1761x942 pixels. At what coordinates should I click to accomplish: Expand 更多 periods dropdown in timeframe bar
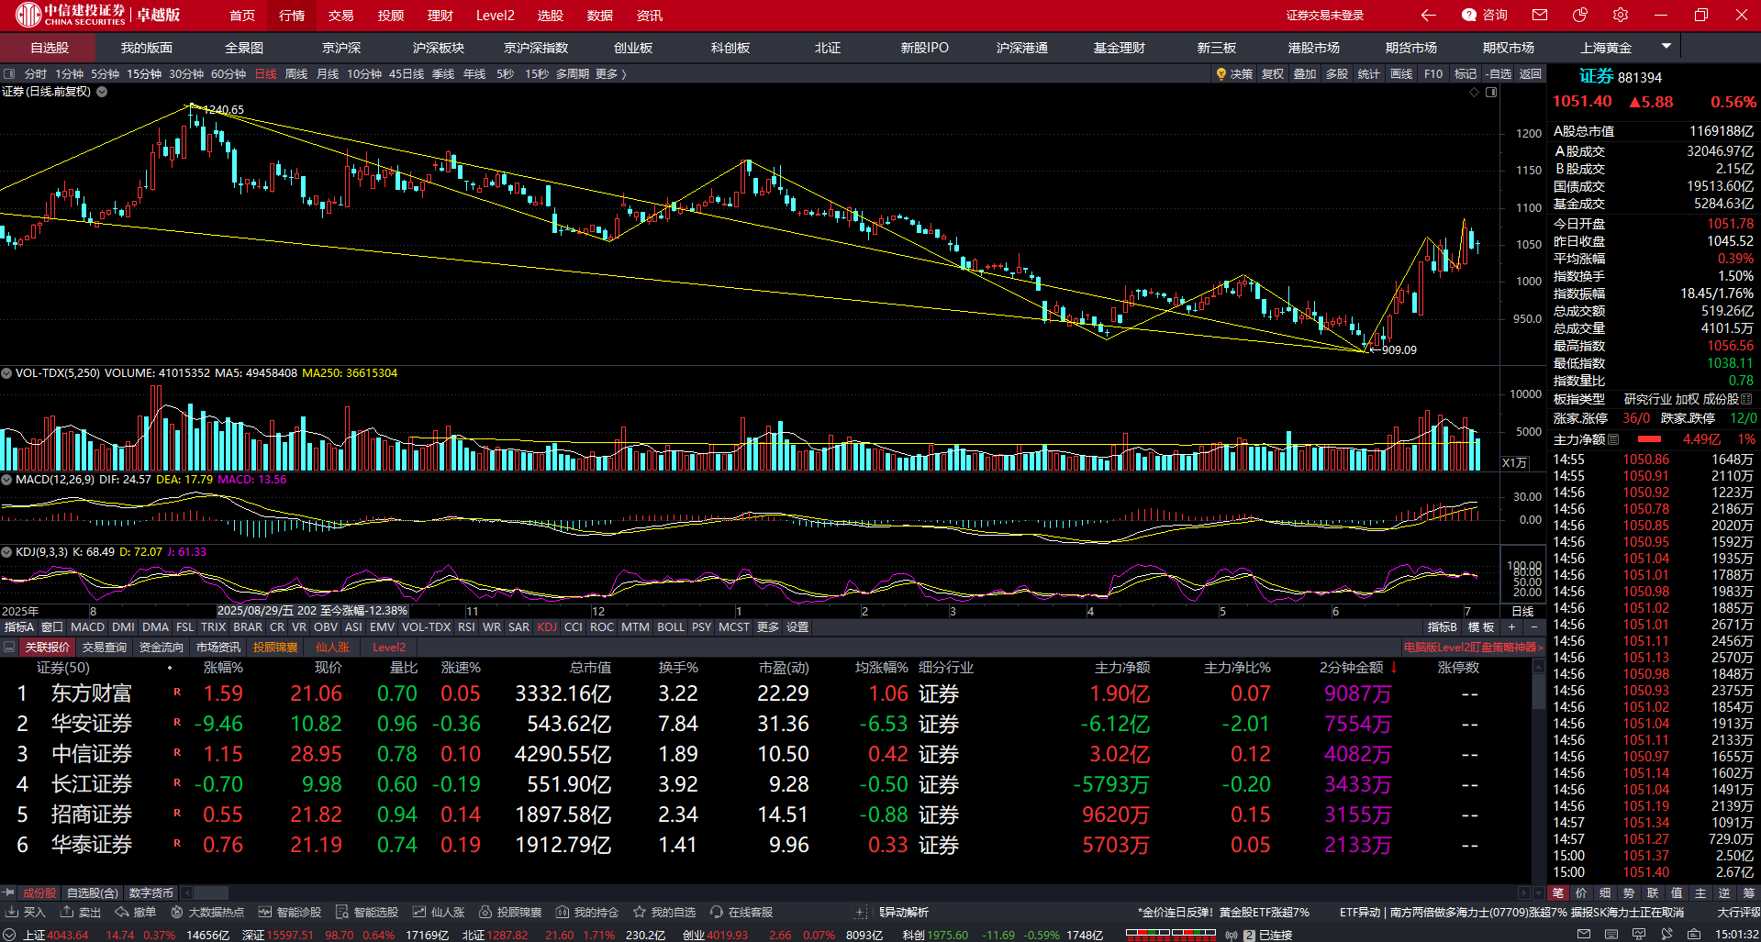pyautogui.click(x=610, y=74)
